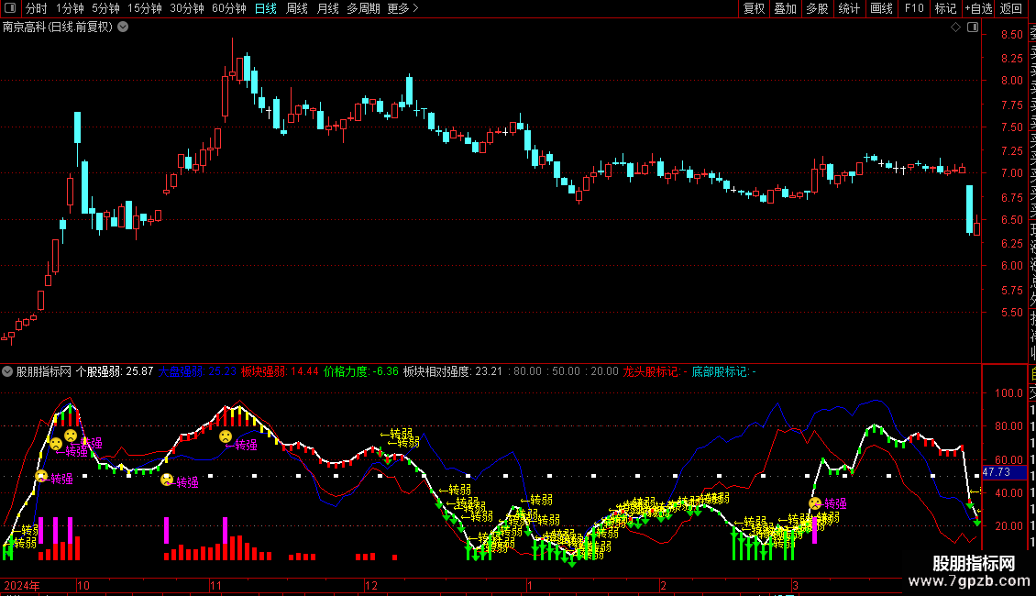Click 价格力度: -6.36 label

[361, 371]
